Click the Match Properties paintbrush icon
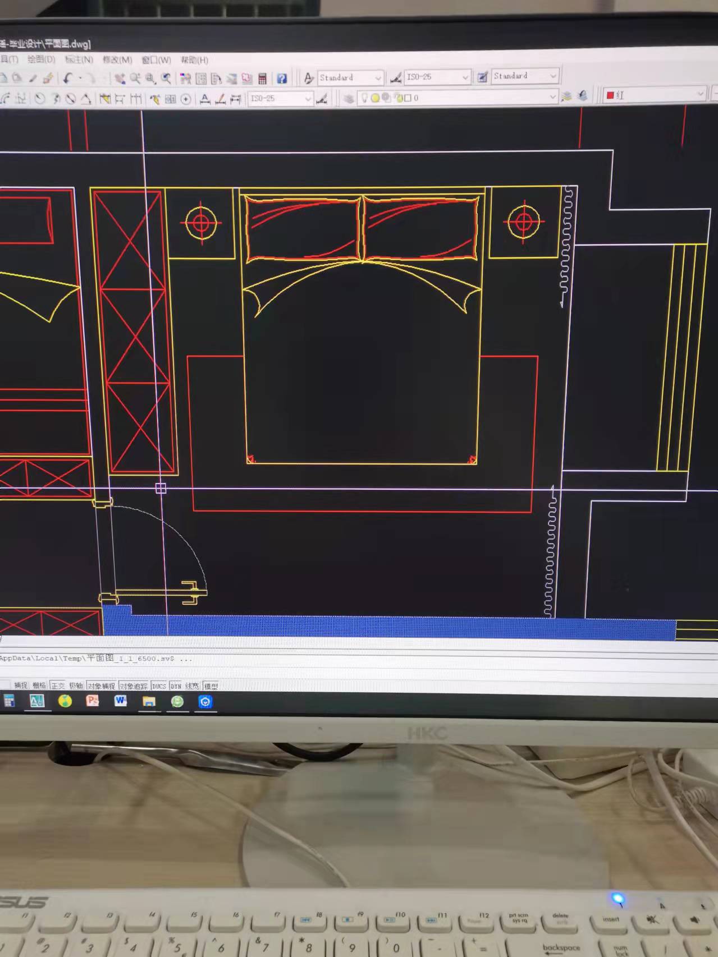 pos(48,78)
